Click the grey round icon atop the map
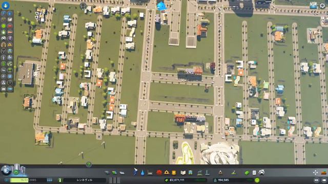328x184 pixels. pyautogui.click(x=83, y=6)
